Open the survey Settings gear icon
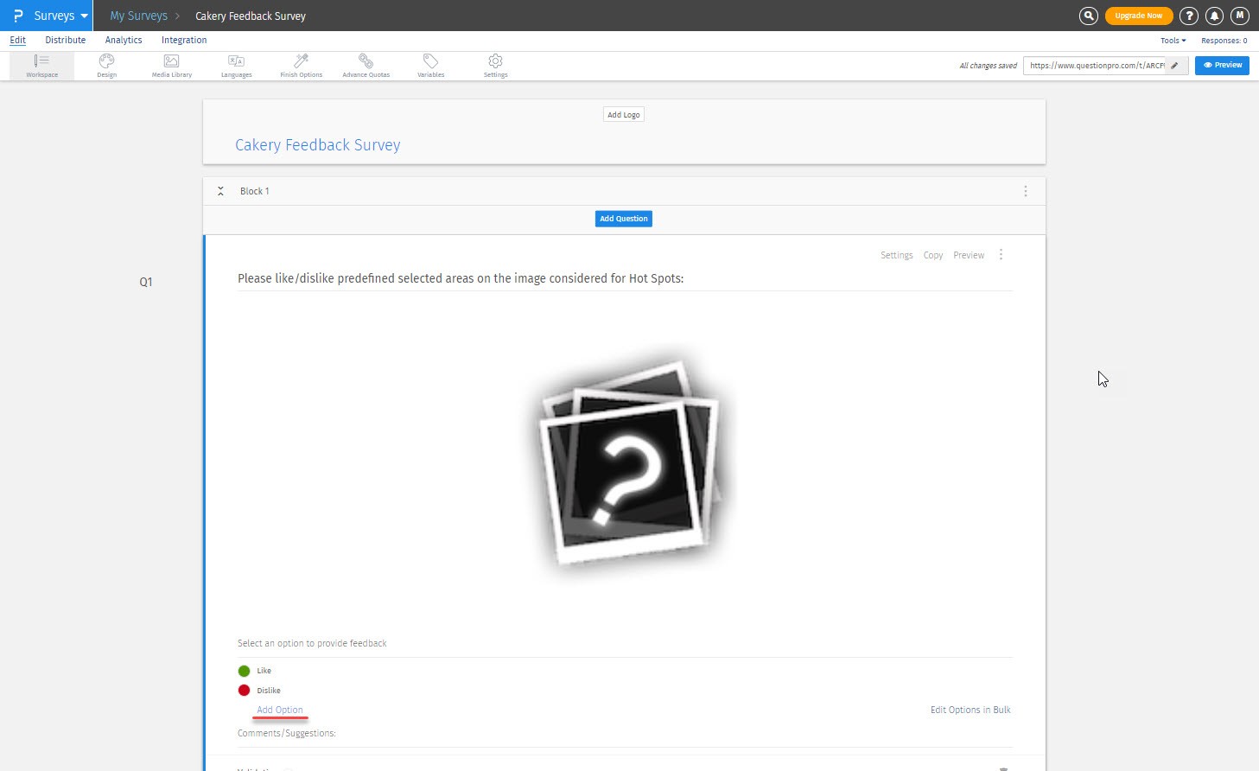Image resolution: width=1259 pixels, height=771 pixels. coord(495,66)
